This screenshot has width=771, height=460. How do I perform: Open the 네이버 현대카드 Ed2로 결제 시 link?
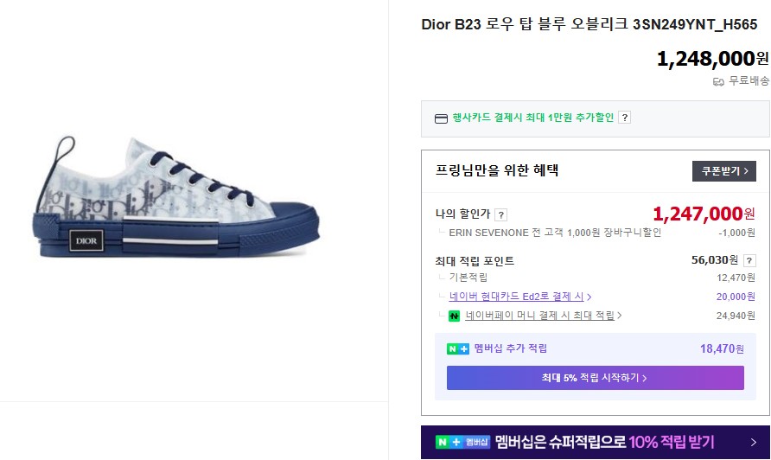[516, 297]
